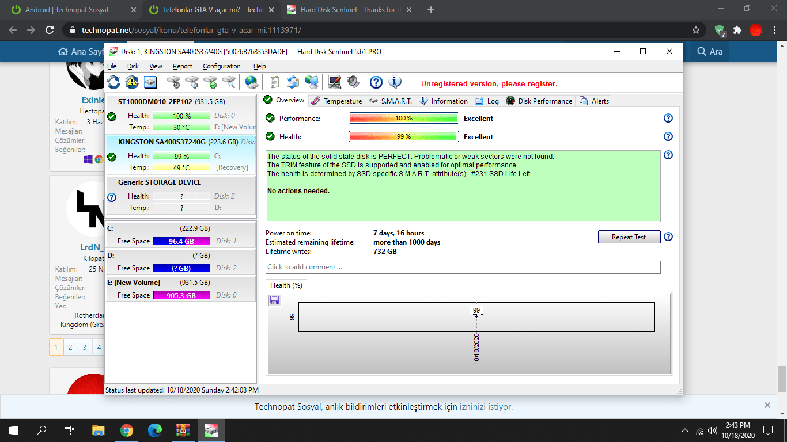Select the Generic STORAGE DEVICE entry

click(180, 195)
